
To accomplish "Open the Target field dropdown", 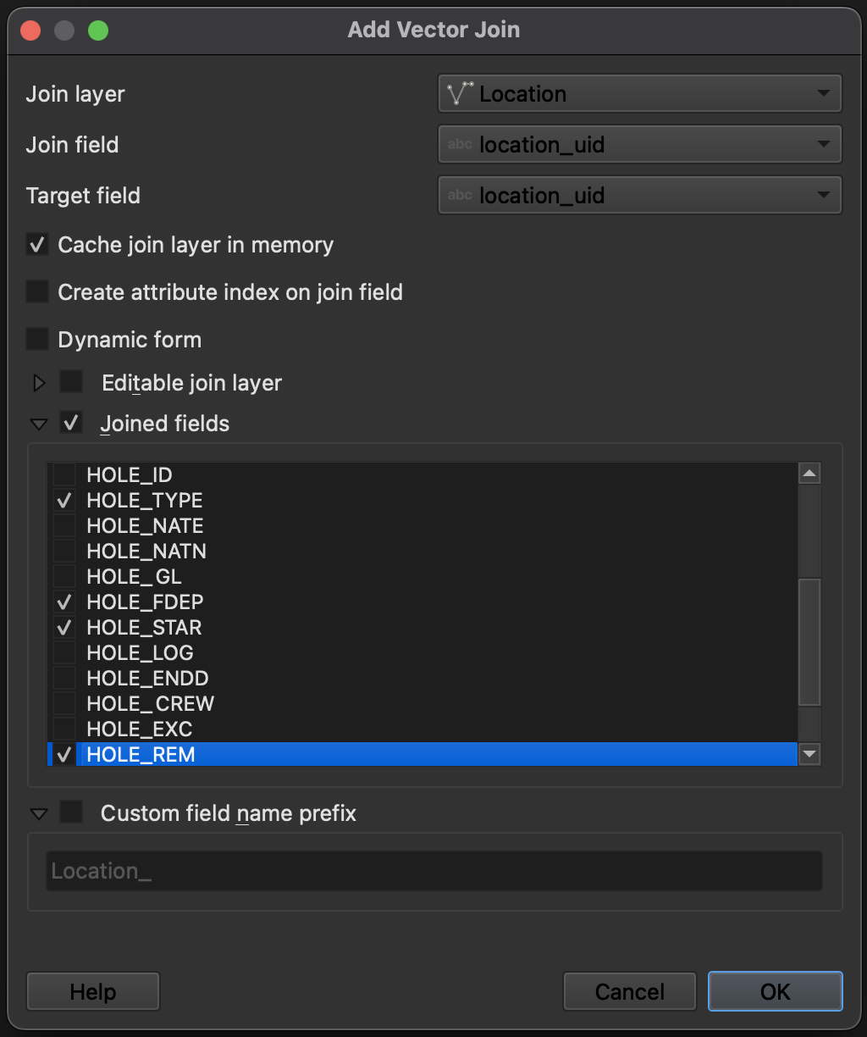I will [823, 195].
